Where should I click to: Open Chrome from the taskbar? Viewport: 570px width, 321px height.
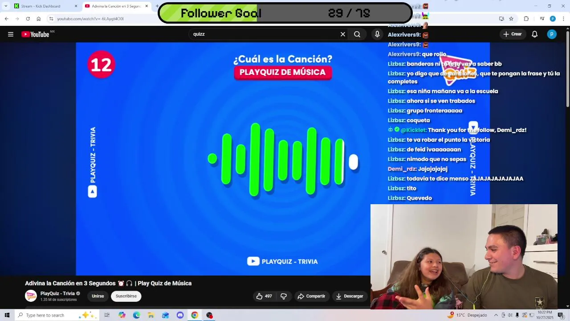195,315
